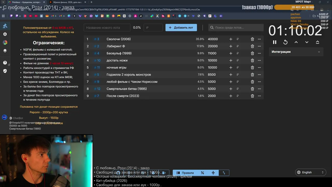
Task: Open the English language dropdown
Action: click(310, 172)
